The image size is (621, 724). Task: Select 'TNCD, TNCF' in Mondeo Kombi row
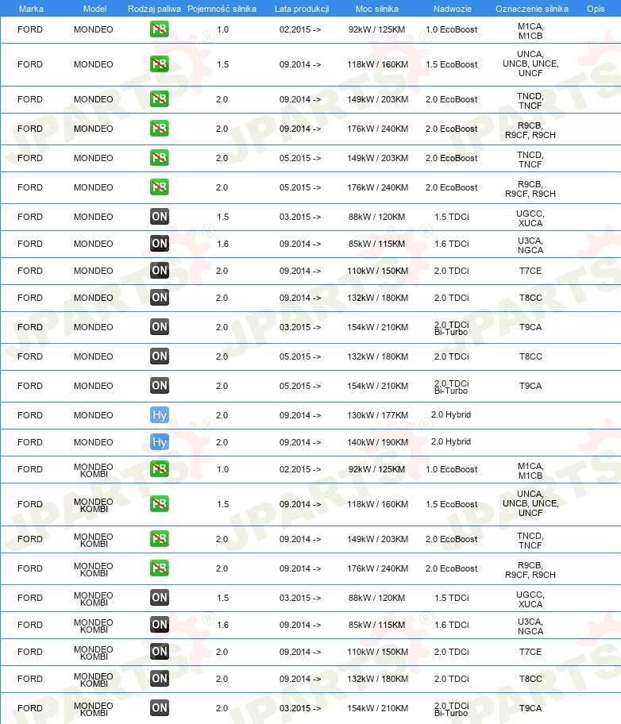[530, 541]
